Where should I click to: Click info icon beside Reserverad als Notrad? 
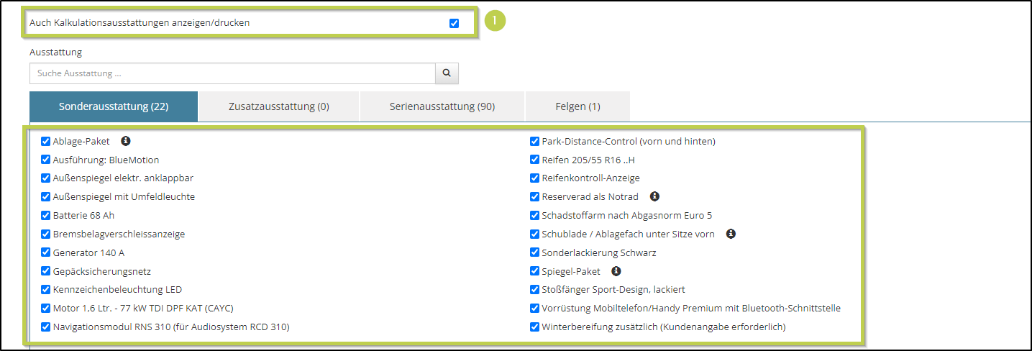[x=654, y=196]
